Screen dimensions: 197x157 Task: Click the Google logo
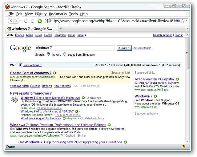21,48
